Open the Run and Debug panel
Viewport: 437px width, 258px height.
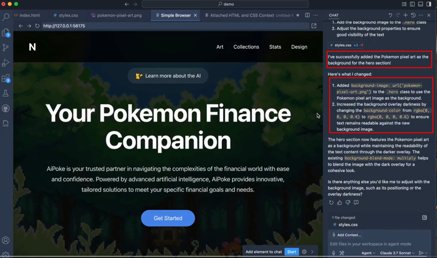click(6, 62)
